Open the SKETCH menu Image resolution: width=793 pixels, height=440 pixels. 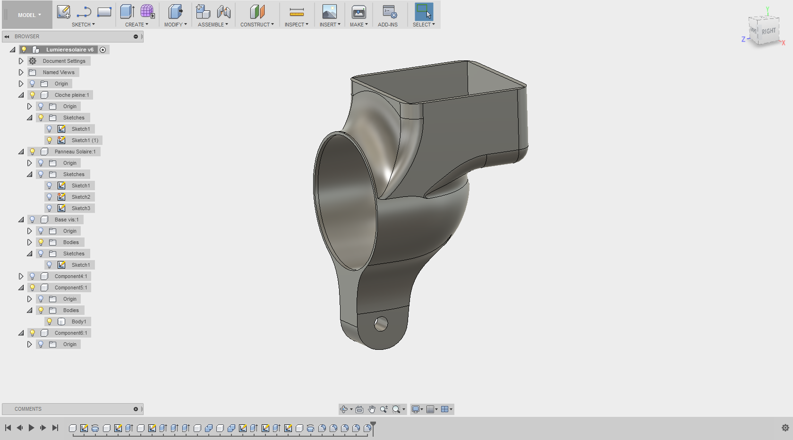[x=83, y=25]
